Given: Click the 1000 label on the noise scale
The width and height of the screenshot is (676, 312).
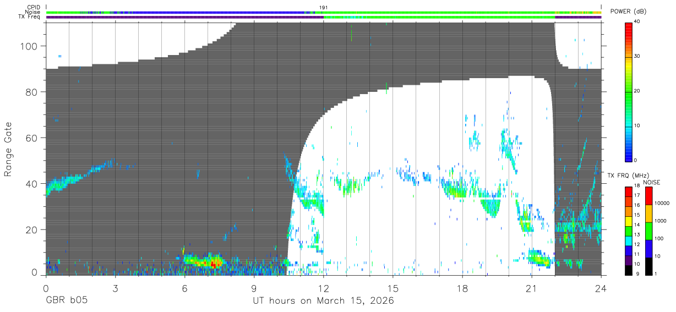Looking at the screenshot, I should 659,221.
